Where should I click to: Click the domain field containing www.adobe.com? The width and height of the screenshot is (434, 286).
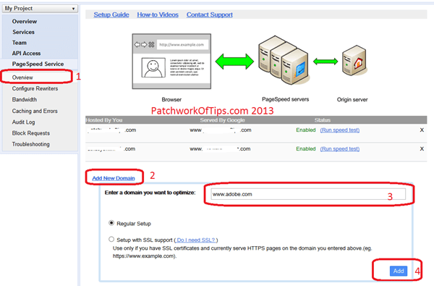click(308, 194)
